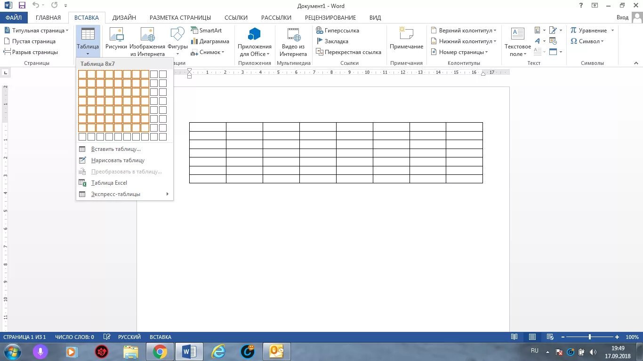The width and height of the screenshot is (643, 361).
Task: Choose Нарисовать таблицу from the menu
Action: 125,160
